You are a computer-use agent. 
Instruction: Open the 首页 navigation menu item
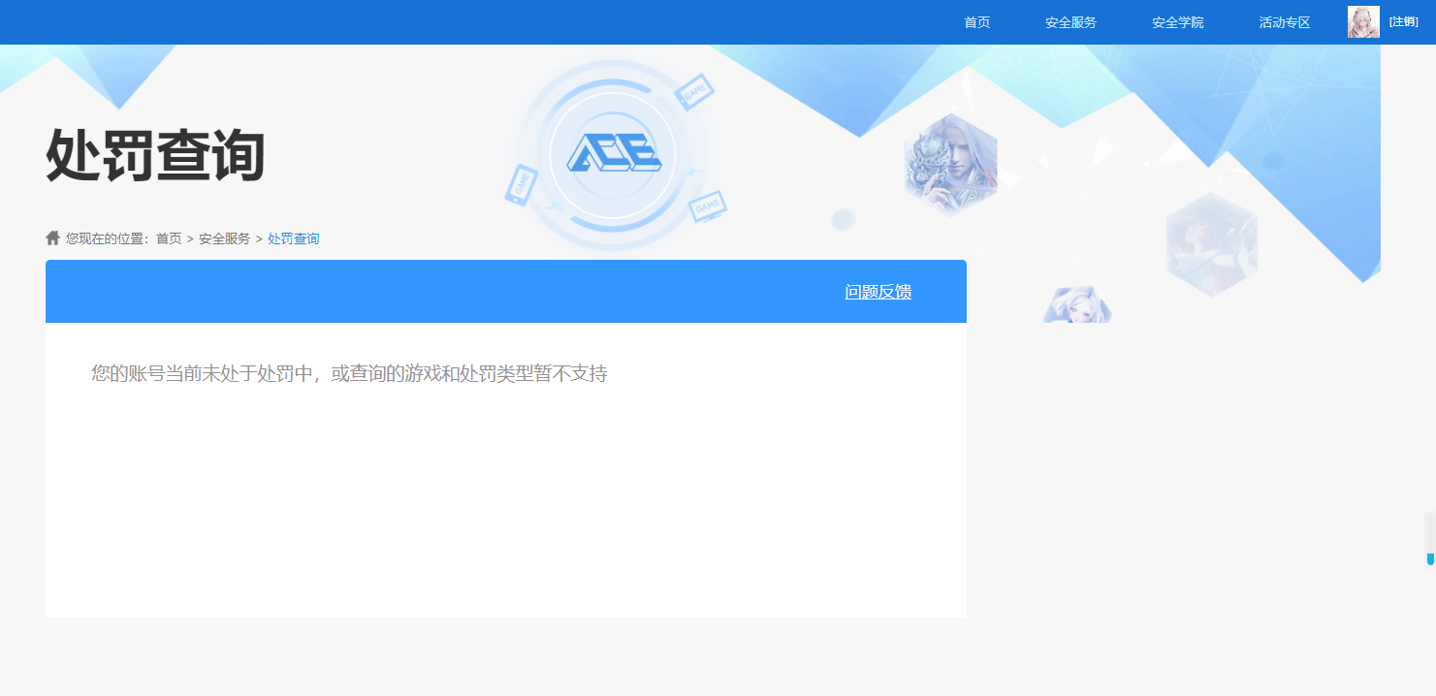(x=976, y=22)
